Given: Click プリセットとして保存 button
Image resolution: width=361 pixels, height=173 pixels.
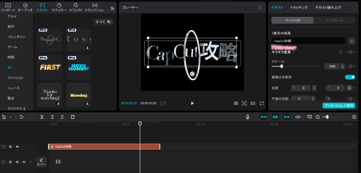Looking at the screenshot, I should pyautogui.click(x=339, y=106).
